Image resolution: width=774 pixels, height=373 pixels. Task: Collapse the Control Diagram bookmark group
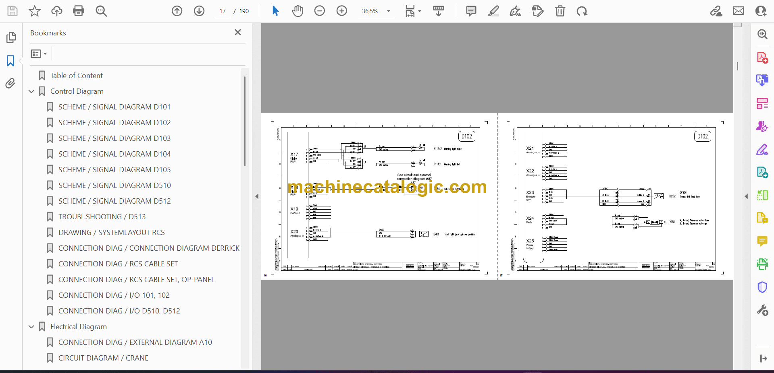pyautogui.click(x=31, y=91)
